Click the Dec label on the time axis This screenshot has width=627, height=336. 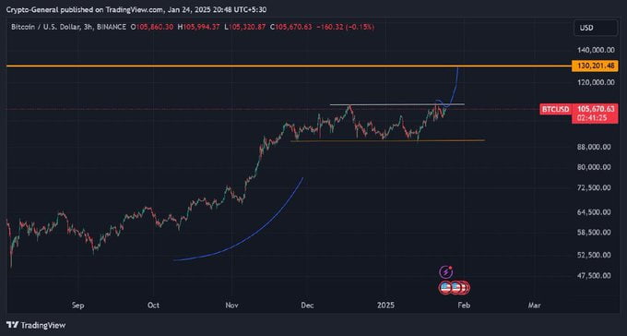pos(307,306)
